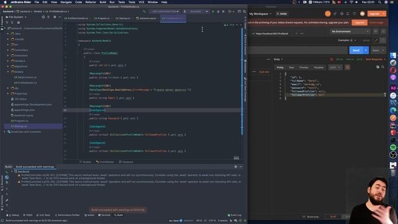
Task: Open JSON format dropdown in response
Action: pos(335,67)
